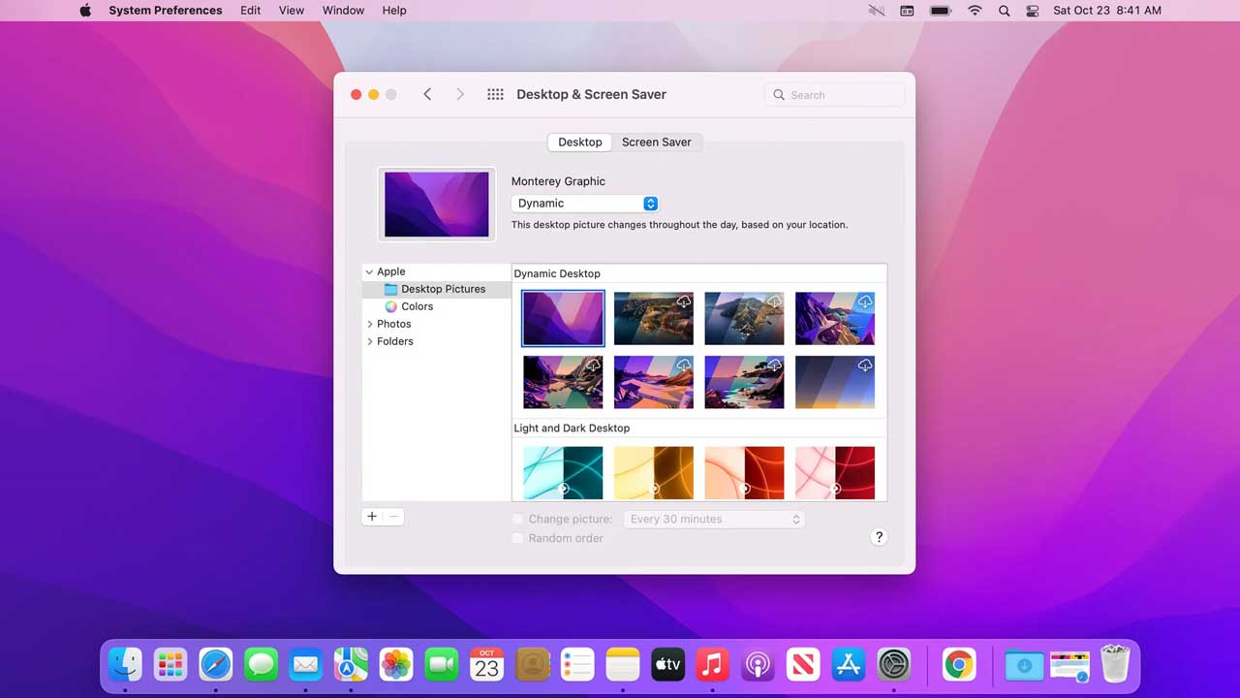Image resolution: width=1240 pixels, height=698 pixels.
Task: Click System Preferences gear in the Dock
Action: click(x=894, y=664)
